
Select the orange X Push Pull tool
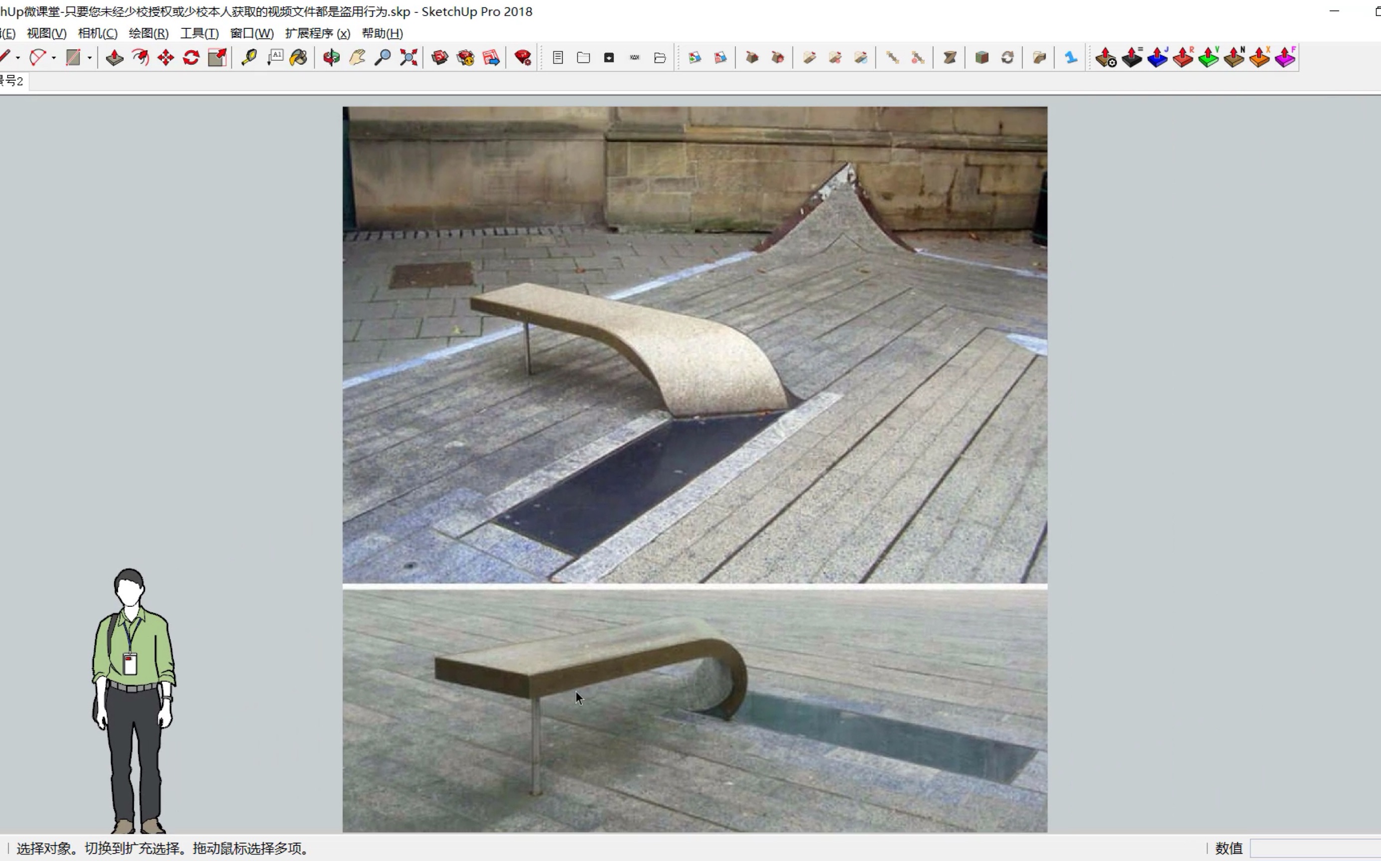pyautogui.click(x=1260, y=57)
